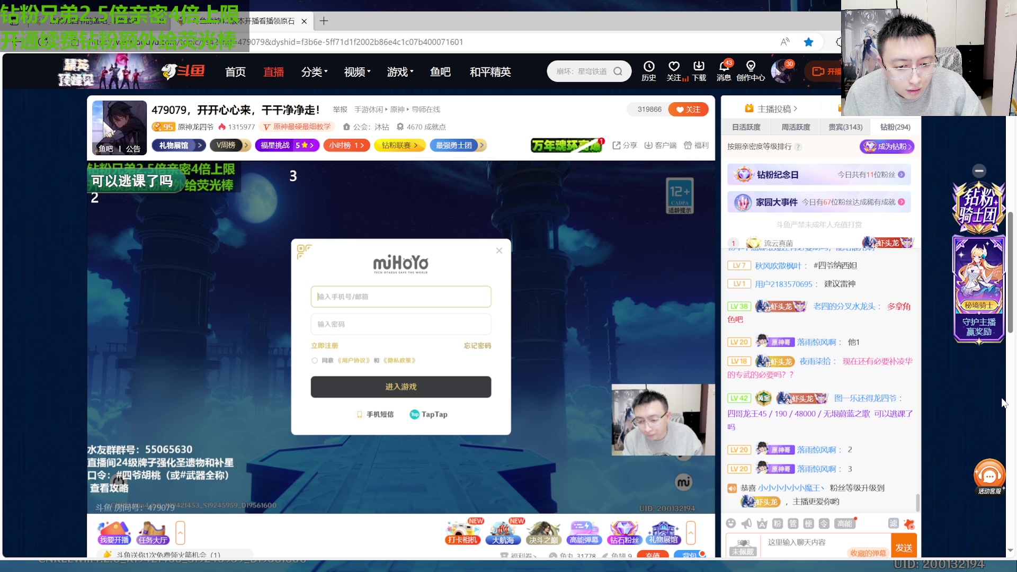The height and width of the screenshot is (572, 1017).
Task: Click the 创作中心 creator center icon
Action: (x=751, y=70)
